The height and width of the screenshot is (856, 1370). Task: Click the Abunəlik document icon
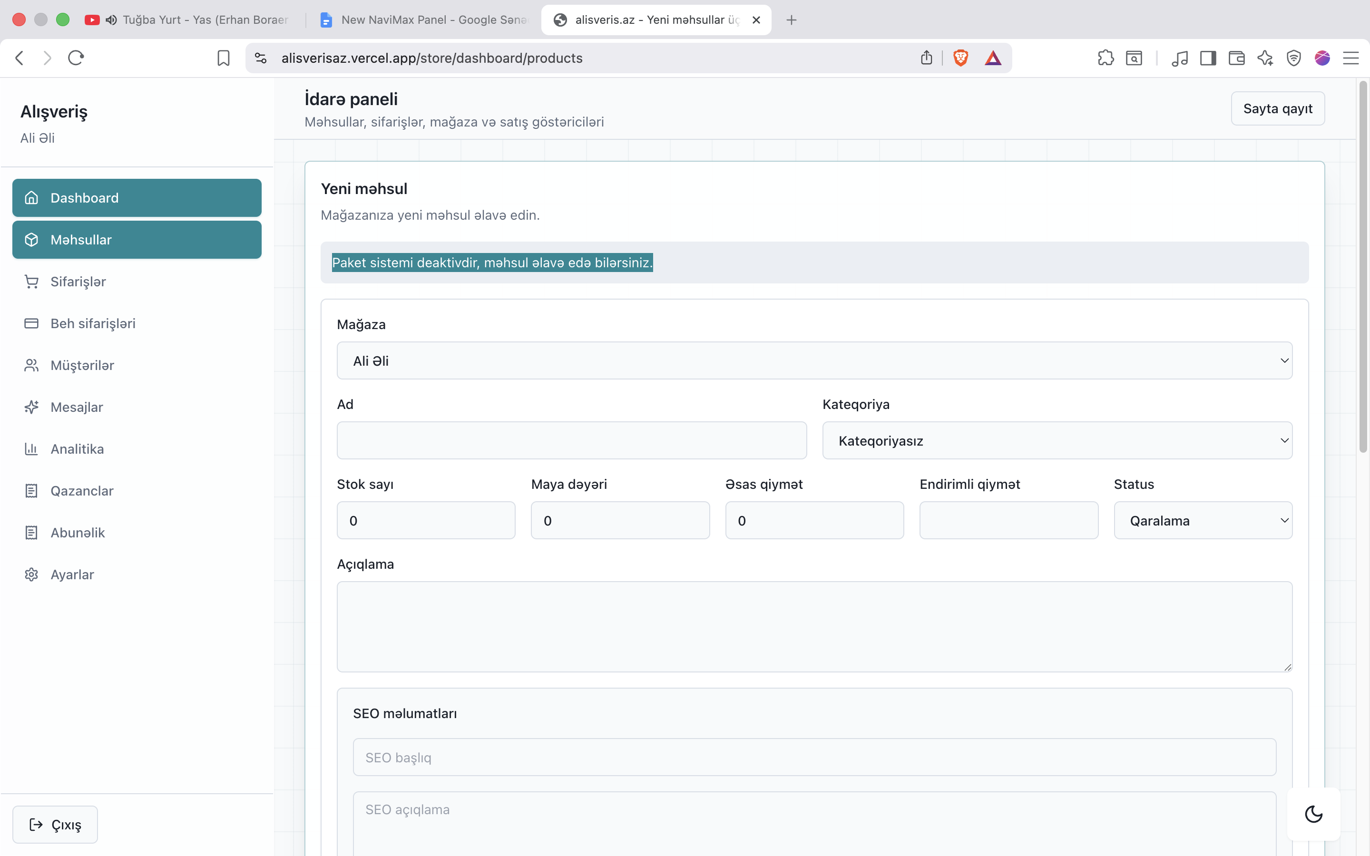point(32,533)
